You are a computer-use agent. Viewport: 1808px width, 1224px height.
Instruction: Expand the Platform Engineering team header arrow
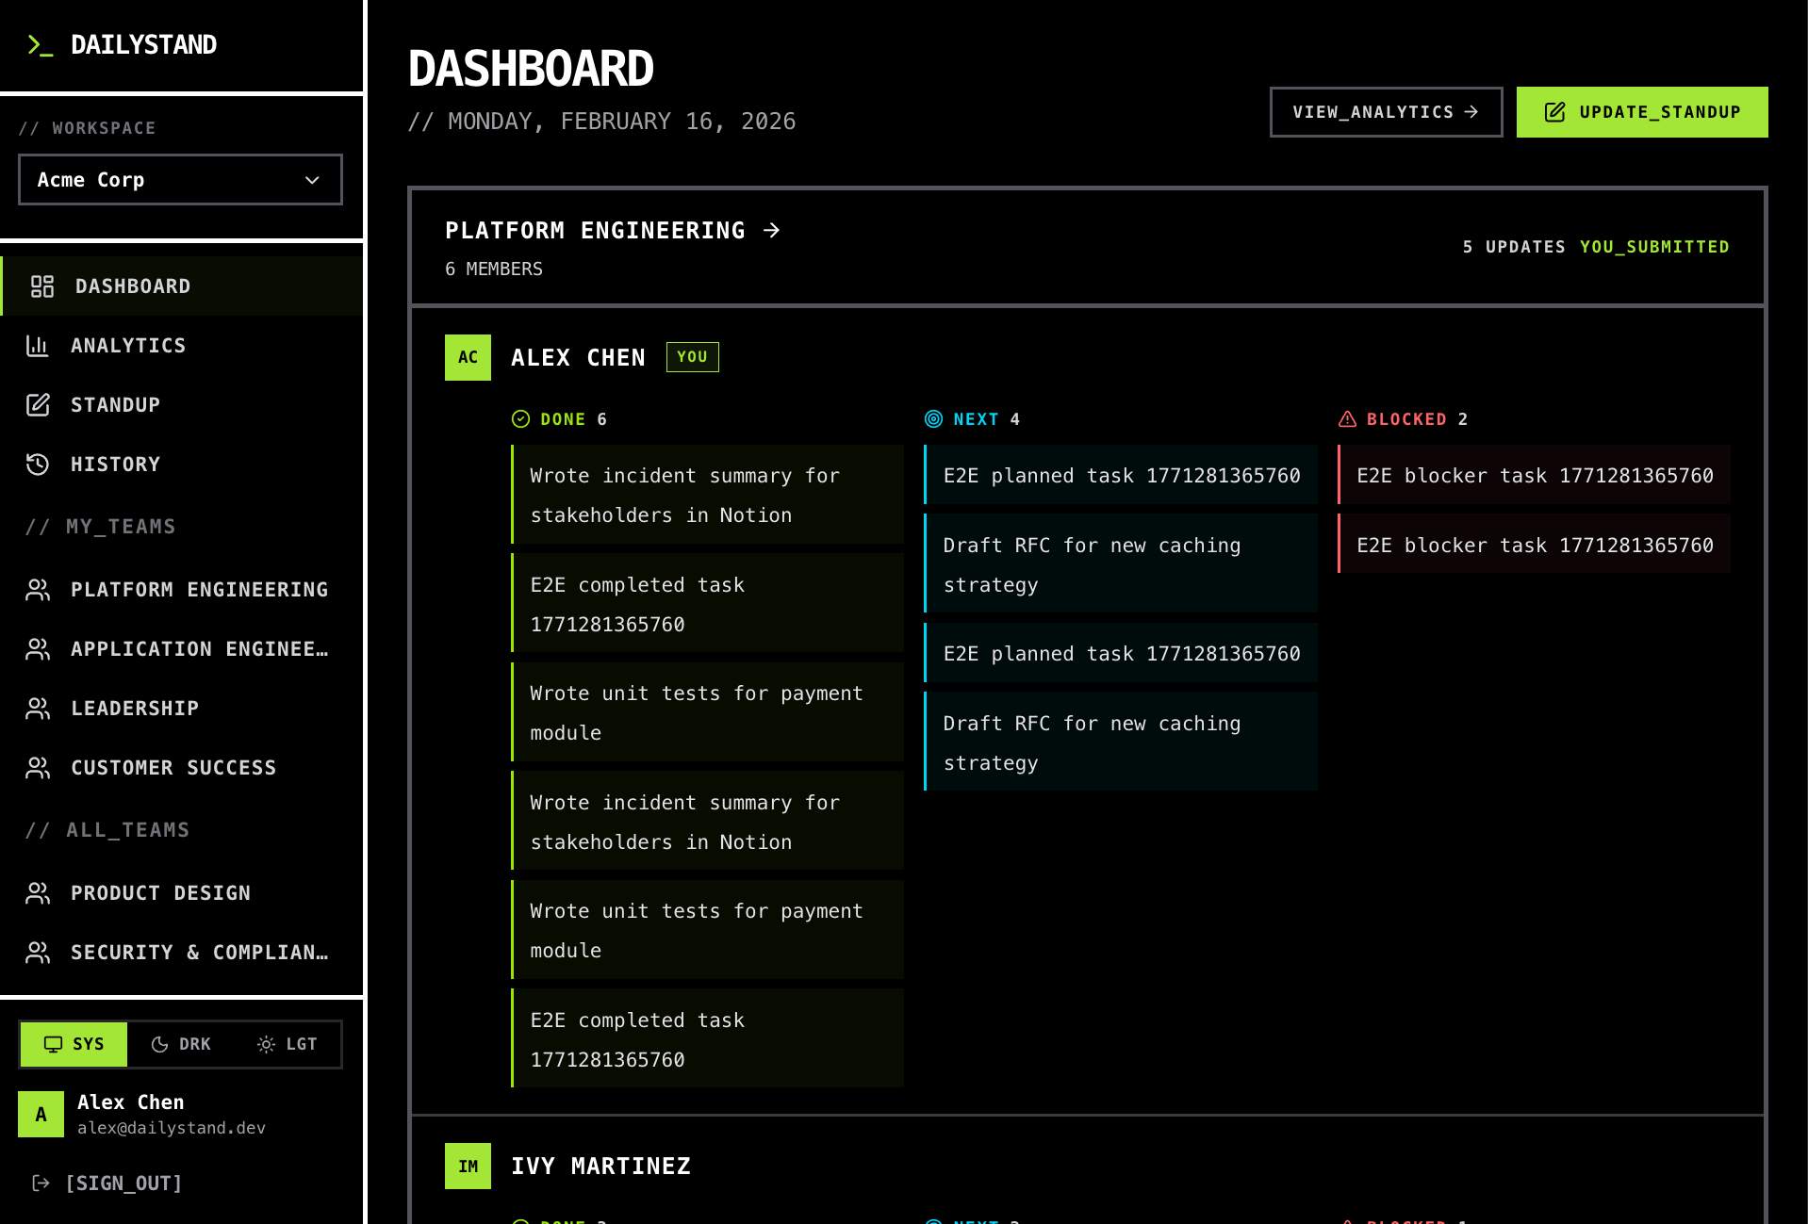[773, 229]
